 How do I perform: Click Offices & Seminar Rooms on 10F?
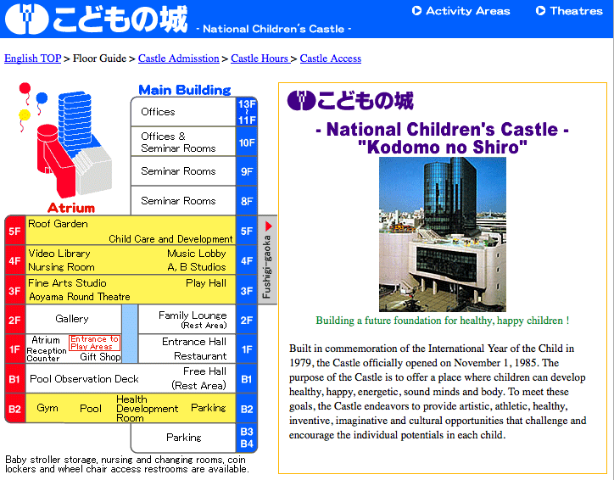pyautogui.click(x=178, y=142)
